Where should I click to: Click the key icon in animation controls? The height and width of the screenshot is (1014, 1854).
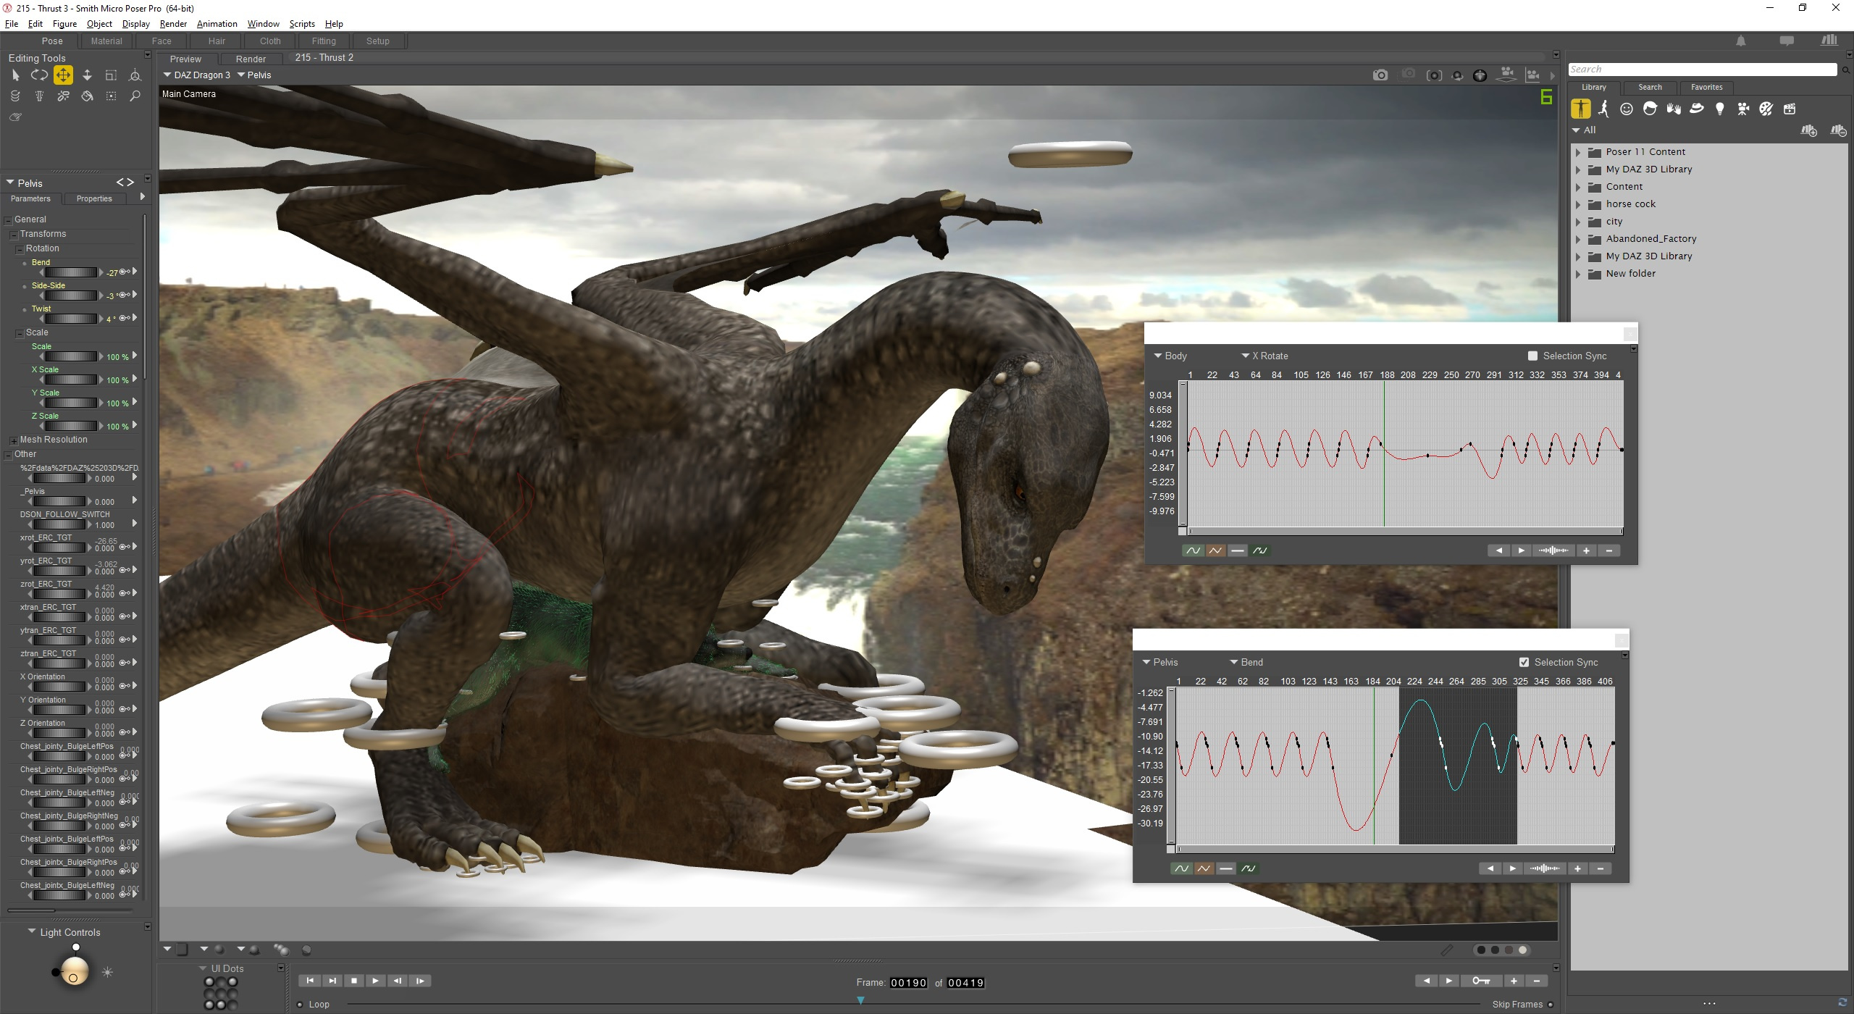(x=1480, y=981)
